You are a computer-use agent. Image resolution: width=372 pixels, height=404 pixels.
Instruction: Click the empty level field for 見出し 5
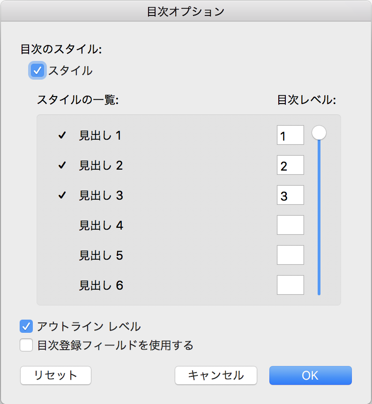290,255
